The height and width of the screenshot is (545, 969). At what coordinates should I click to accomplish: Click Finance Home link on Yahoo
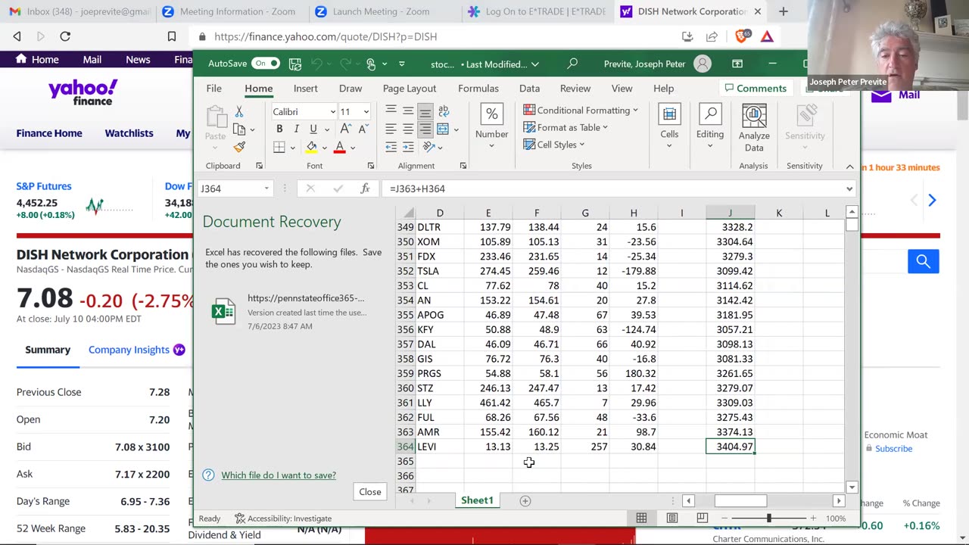[49, 133]
